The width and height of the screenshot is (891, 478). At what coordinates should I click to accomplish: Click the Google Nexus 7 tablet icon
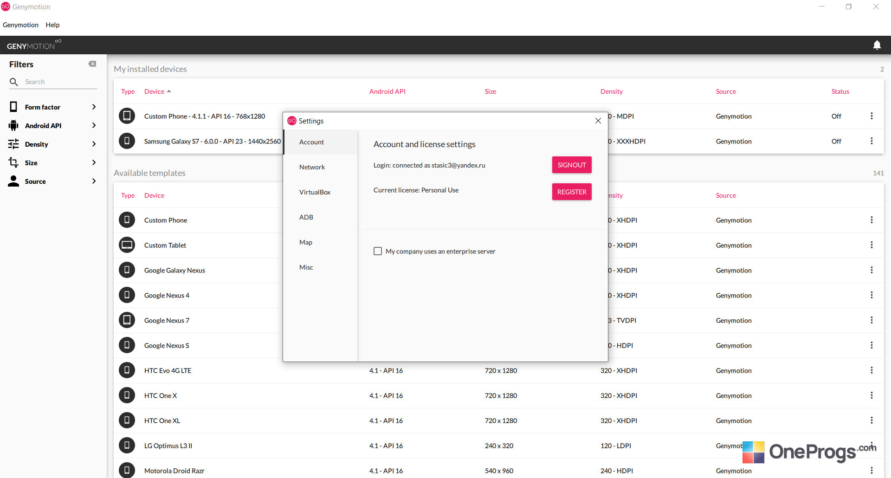point(127,320)
